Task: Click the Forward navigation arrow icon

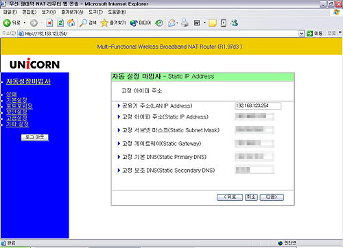Action: click(34, 23)
